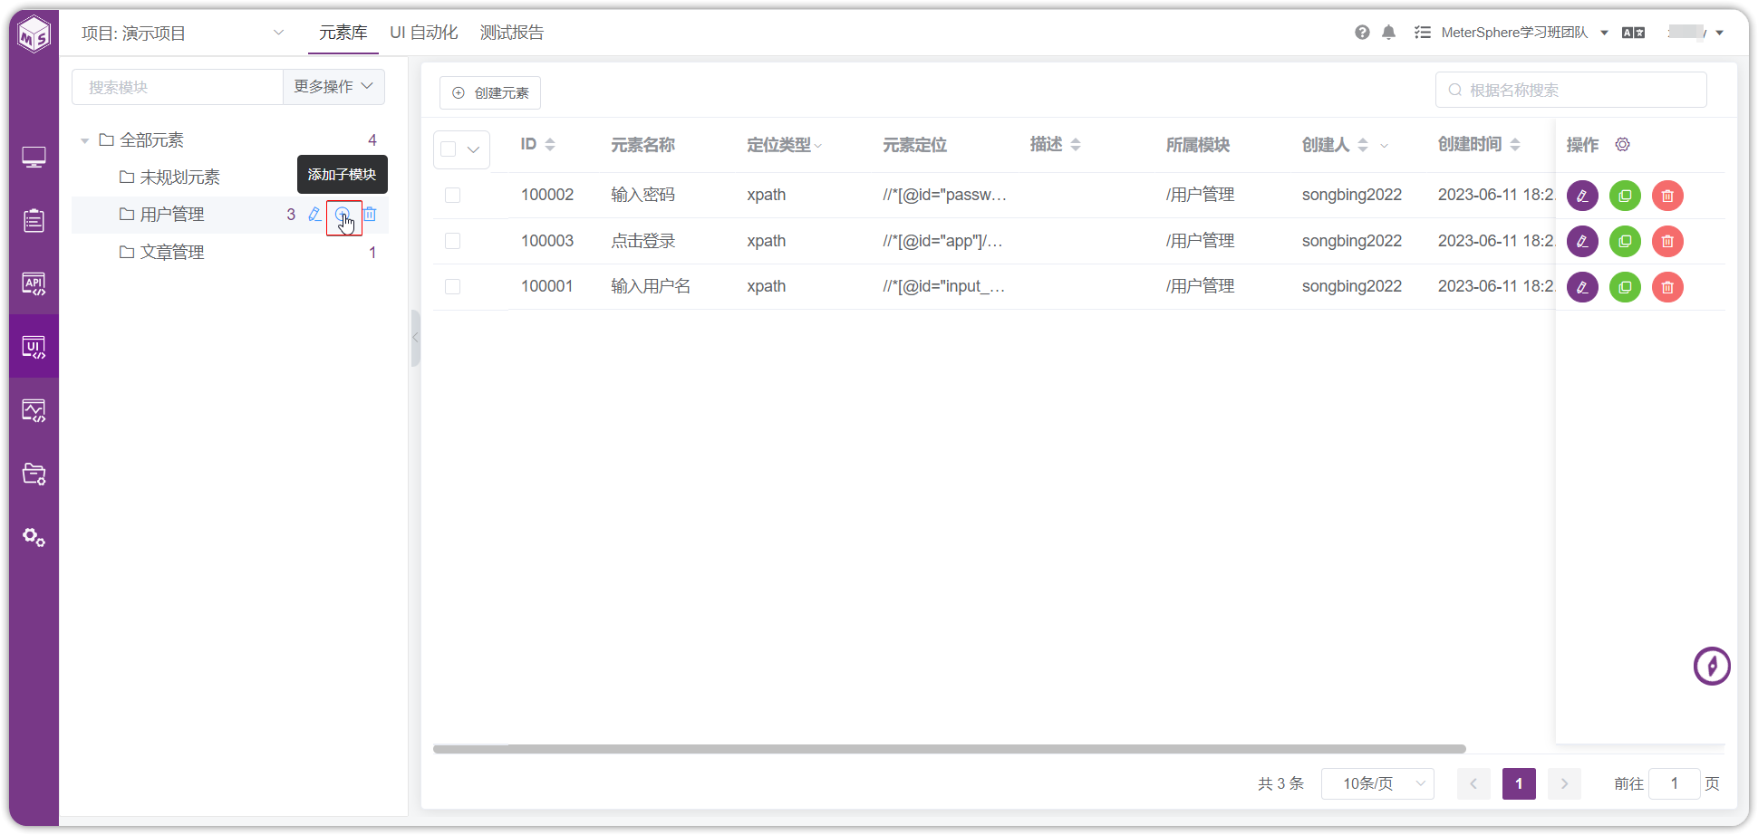The height and width of the screenshot is (835, 1758).
Task: Rename the 用户管理 module with pencil icon
Action: click(x=314, y=215)
